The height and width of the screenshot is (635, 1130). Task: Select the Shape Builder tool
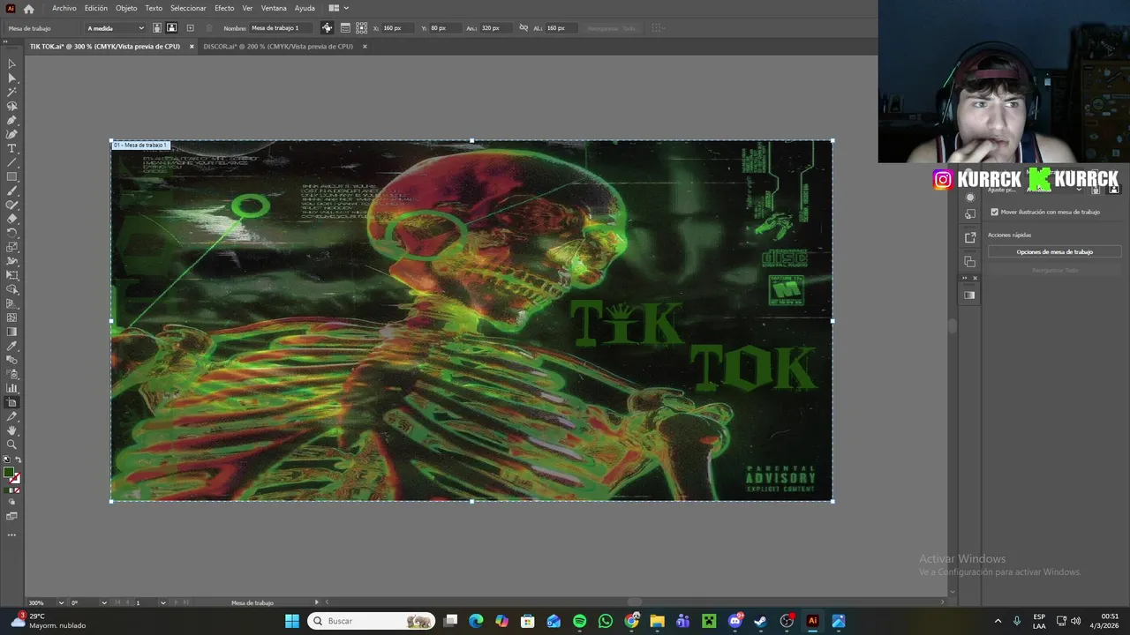tap(11, 290)
